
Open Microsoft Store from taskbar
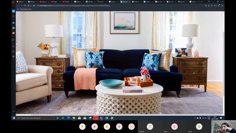click(x=79, y=118)
